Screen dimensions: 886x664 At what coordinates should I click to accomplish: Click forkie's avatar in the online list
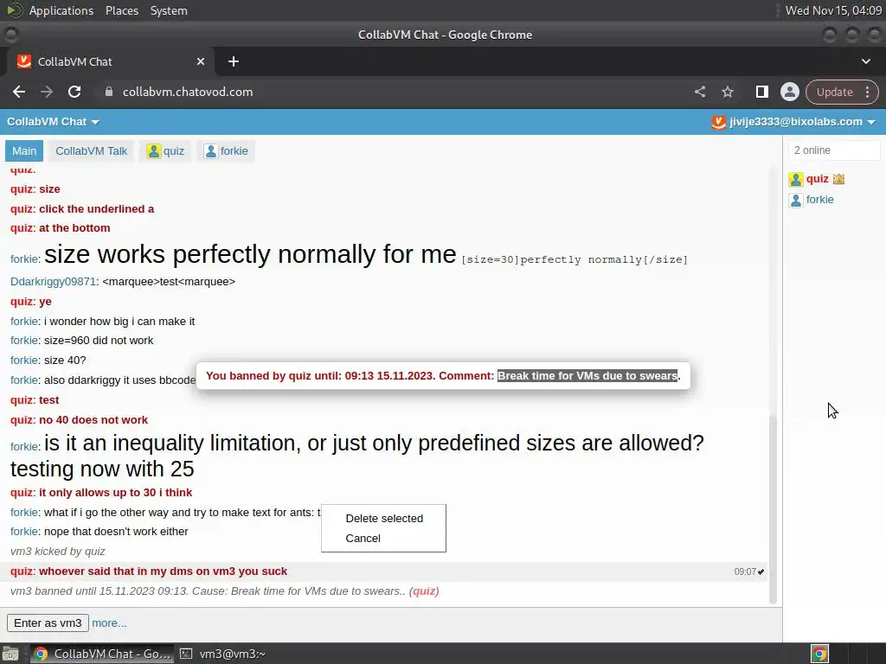click(x=796, y=200)
